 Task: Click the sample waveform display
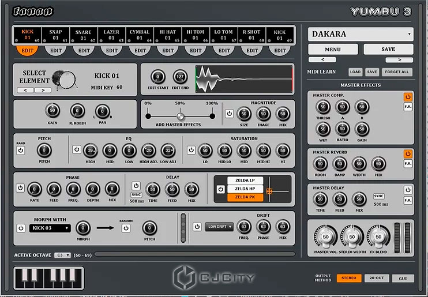pos(244,79)
